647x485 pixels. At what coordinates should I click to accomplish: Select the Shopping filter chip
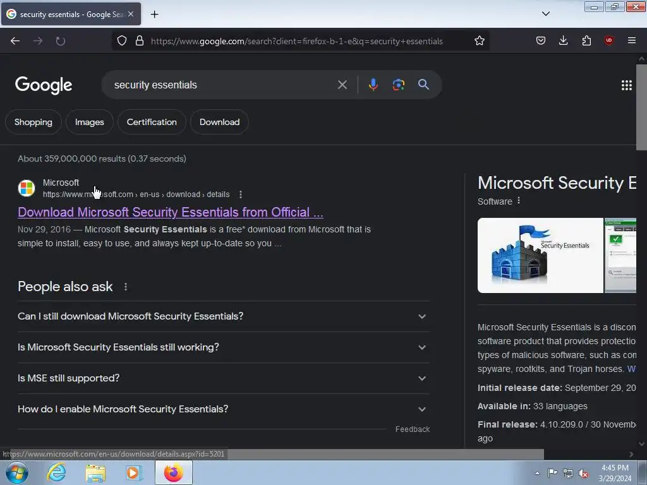(x=33, y=122)
